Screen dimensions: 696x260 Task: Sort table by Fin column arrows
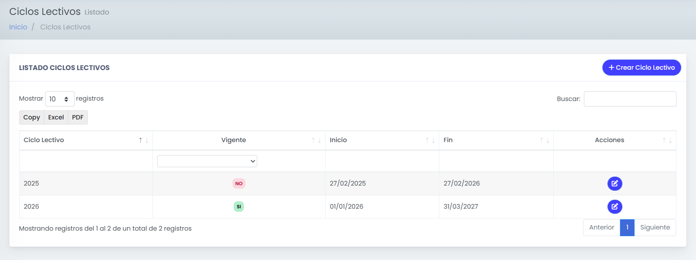click(x=545, y=140)
